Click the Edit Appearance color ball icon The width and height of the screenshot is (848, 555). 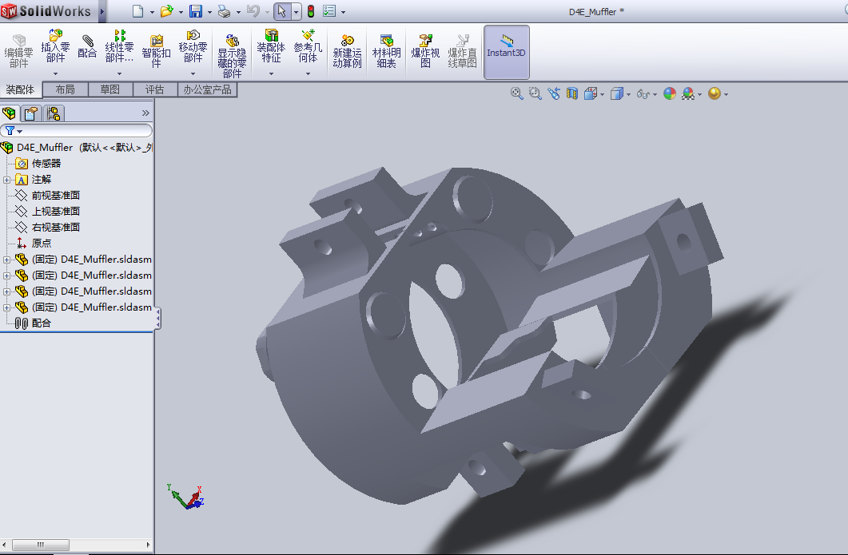[669, 93]
